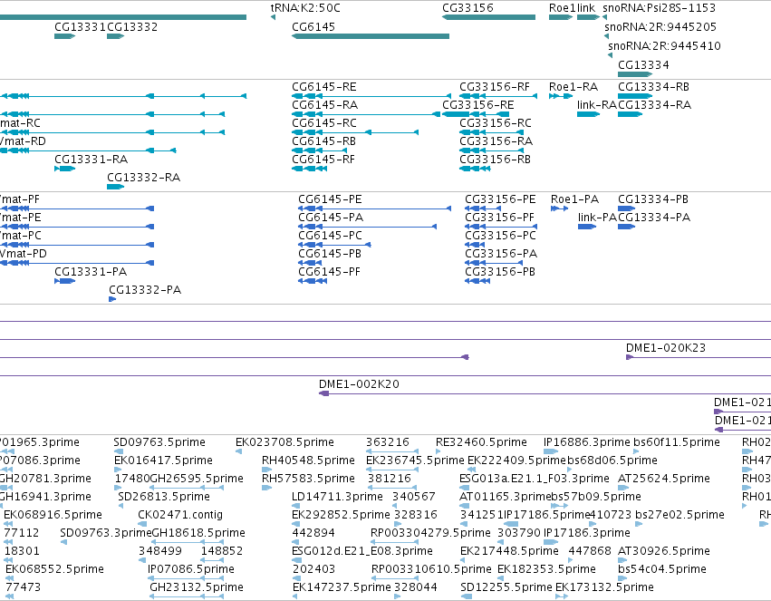Click protein CG13334-PB
Viewport: 771px width, 601px height.
653,199
